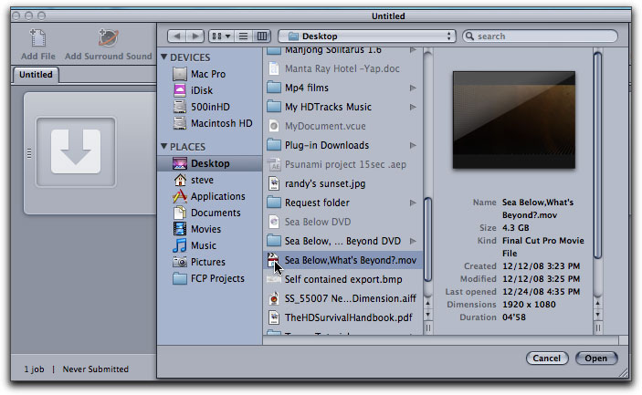Click the Psunami project 15sec .aep entry
The height and width of the screenshot is (395, 642).
[342, 165]
